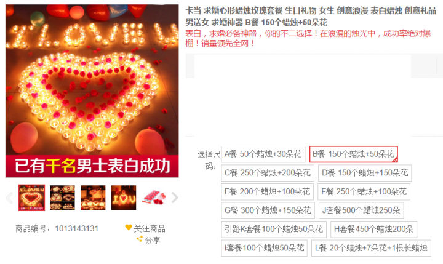443x264 pixels.
Task: Open the second thumbnail with multiple layouts
Action: 62,198
